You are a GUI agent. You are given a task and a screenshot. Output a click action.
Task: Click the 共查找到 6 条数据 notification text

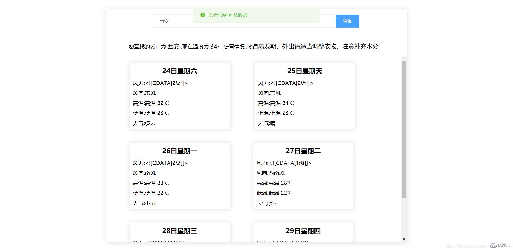pyautogui.click(x=228, y=15)
